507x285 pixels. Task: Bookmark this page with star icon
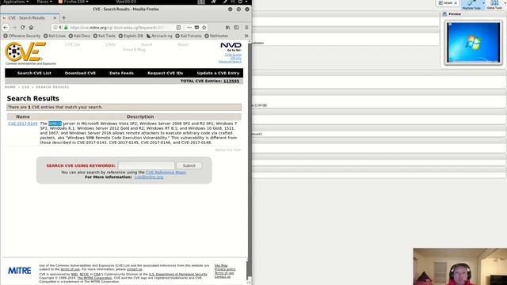coord(204,28)
